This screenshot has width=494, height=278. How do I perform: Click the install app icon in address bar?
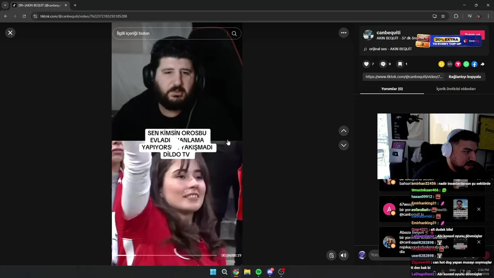point(435,16)
